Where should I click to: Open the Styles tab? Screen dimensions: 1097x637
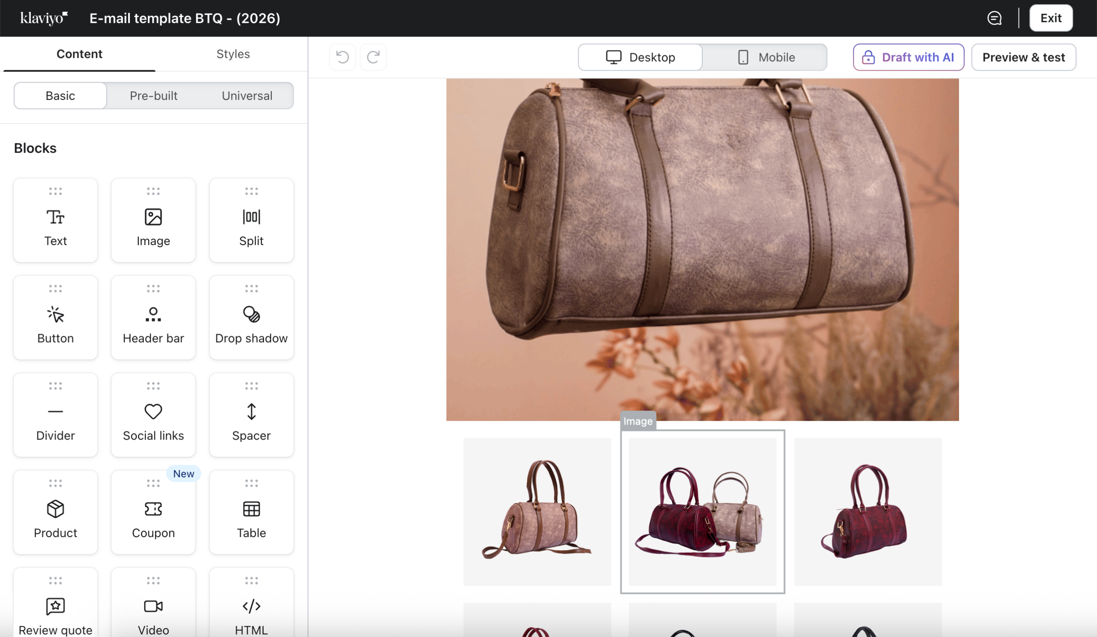[233, 54]
